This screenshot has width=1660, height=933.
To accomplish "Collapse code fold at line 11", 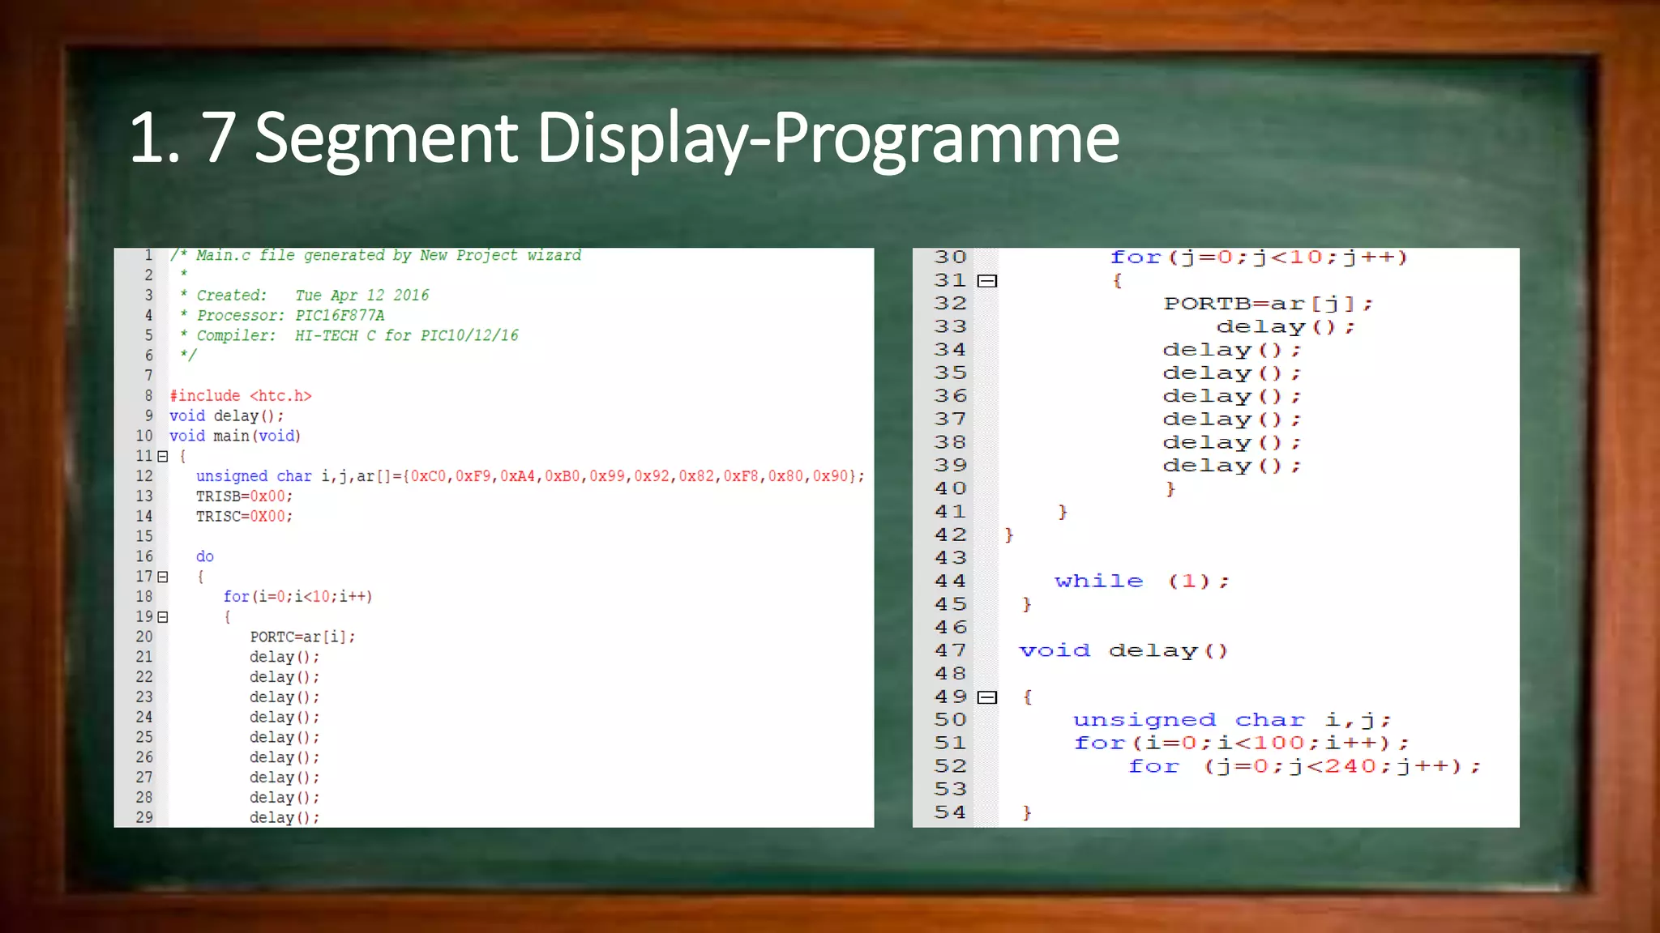I will (163, 456).
